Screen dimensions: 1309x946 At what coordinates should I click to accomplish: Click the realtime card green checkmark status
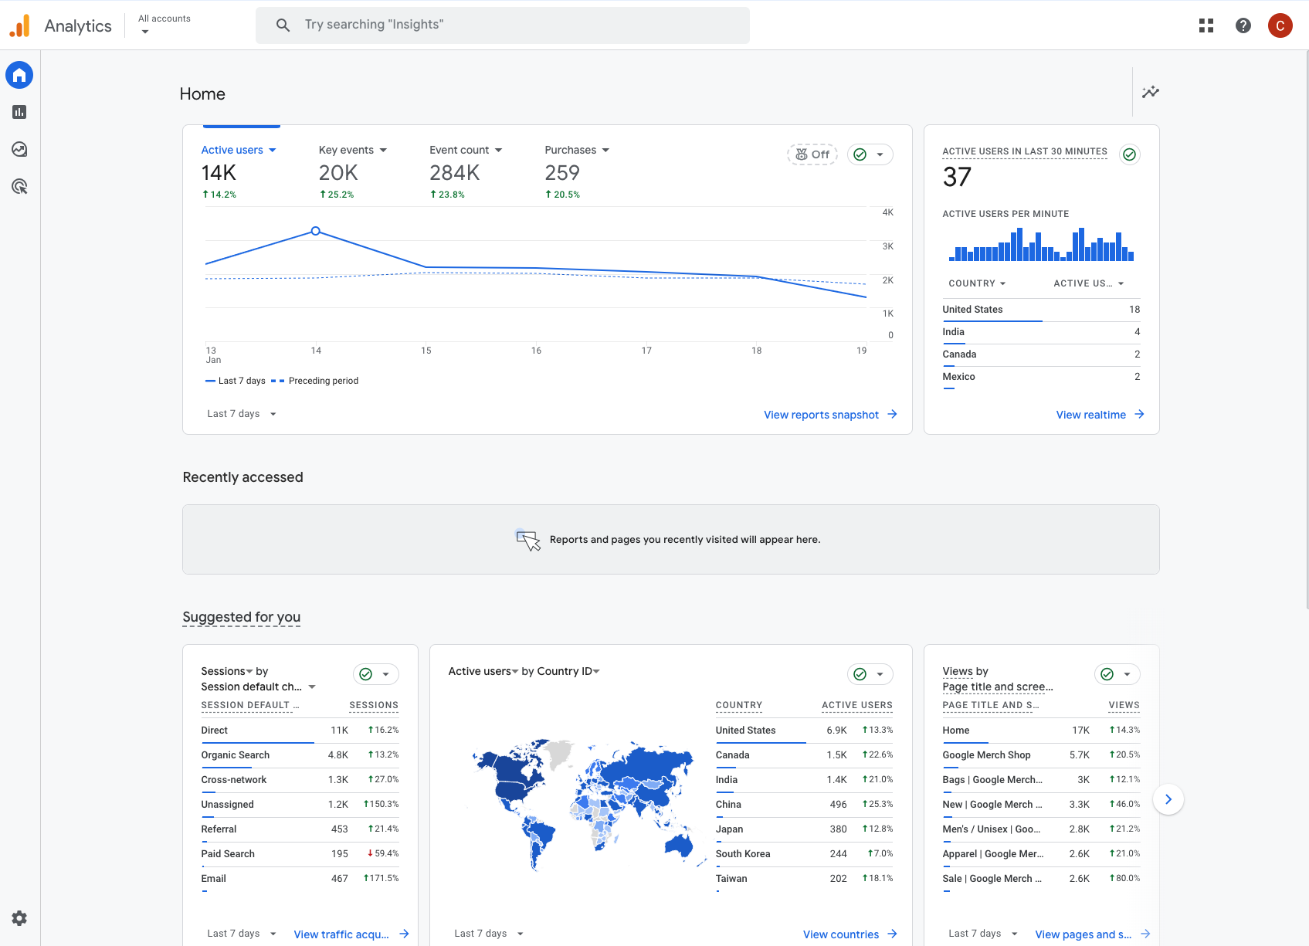[x=1130, y=154]
